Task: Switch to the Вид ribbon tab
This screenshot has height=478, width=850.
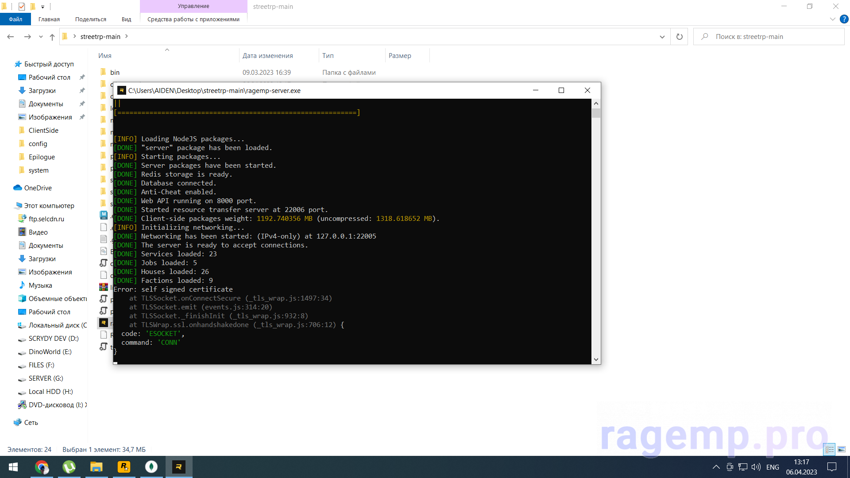Action: (x=127, y=19)
